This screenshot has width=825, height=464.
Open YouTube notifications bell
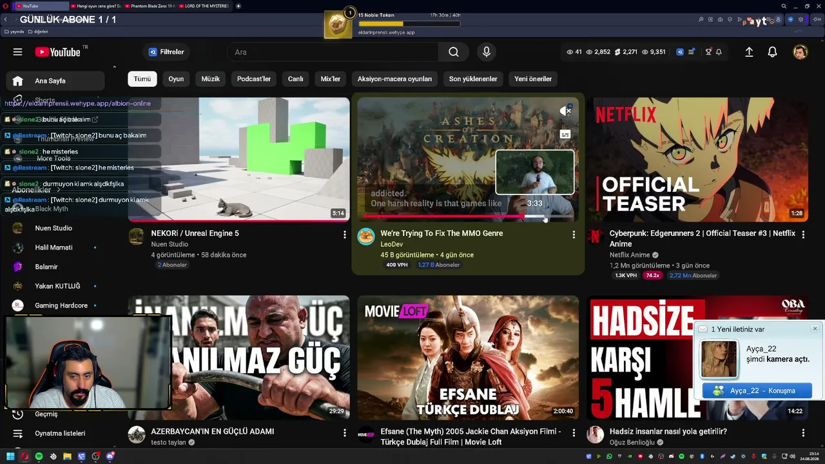(x=772, y=52)
